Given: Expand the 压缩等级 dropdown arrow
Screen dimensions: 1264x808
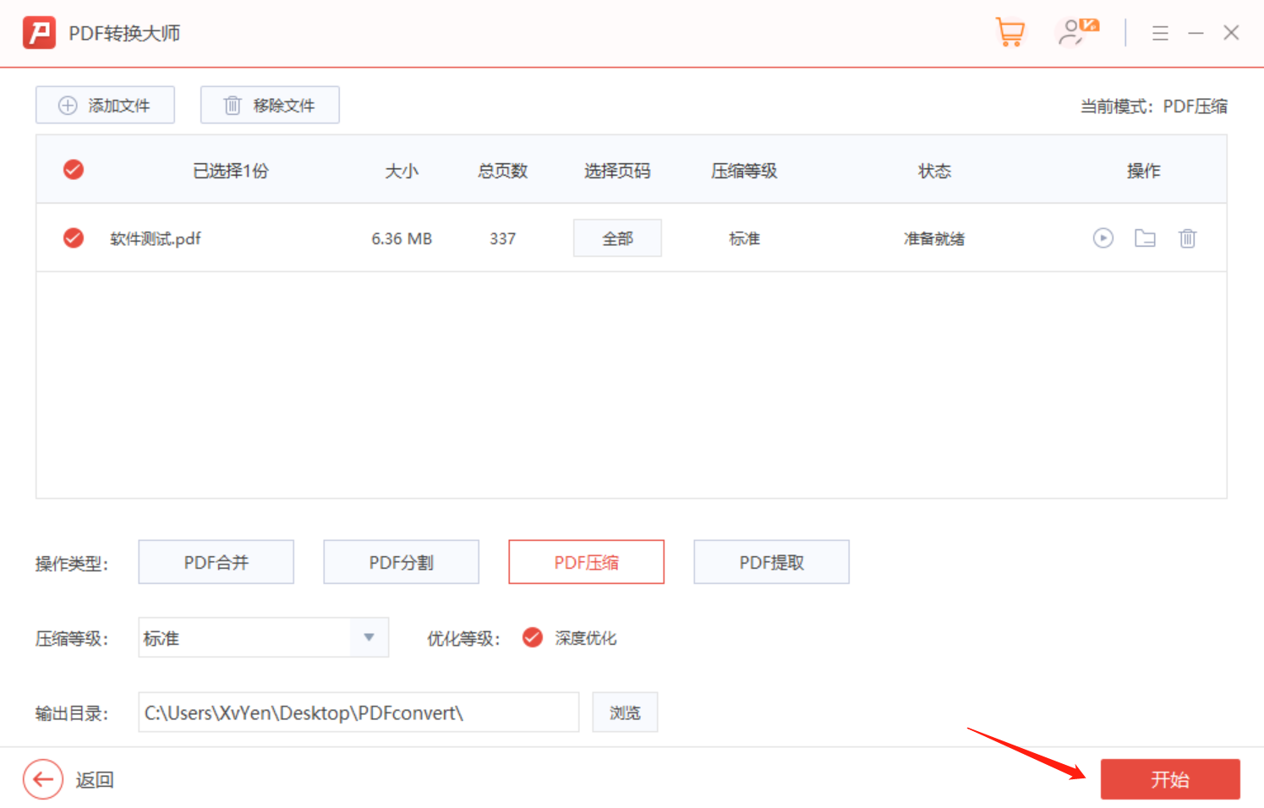Looking at the screenshot, I should pyautogui.click(x=369, y=637).
